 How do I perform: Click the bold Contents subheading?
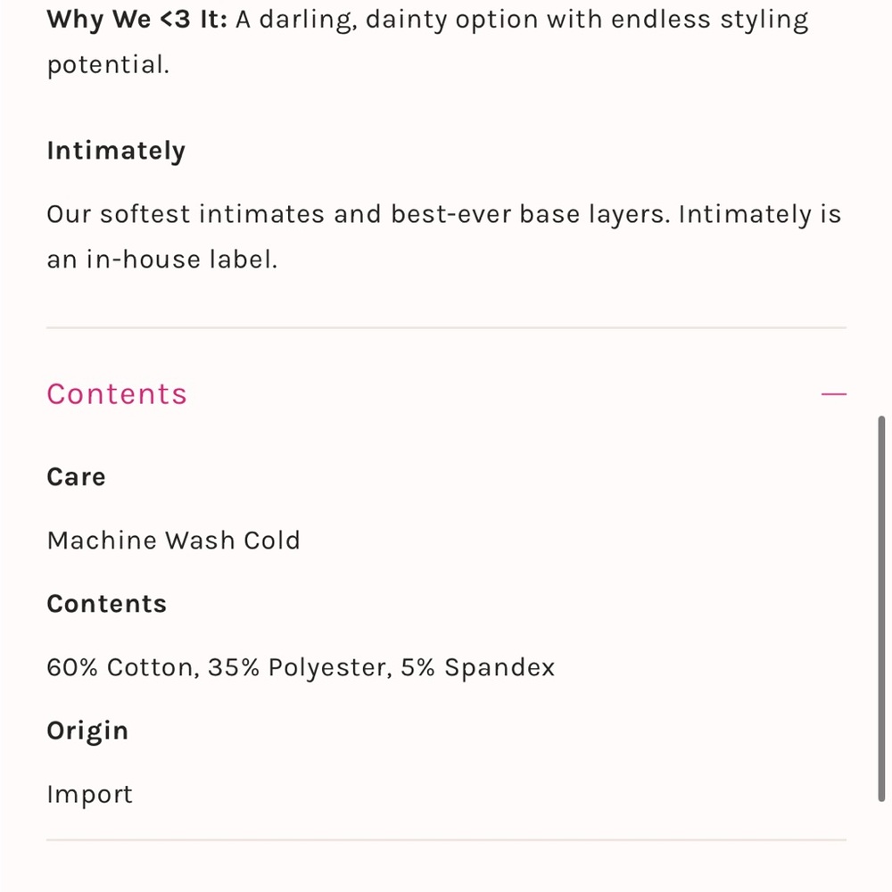point(107,604)
